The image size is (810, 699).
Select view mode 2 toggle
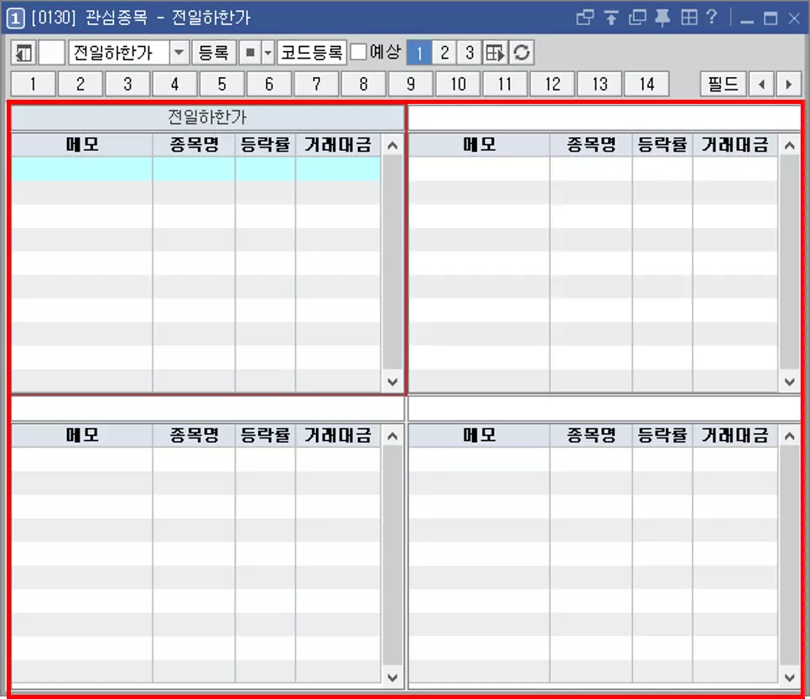(x=444, y=53)
